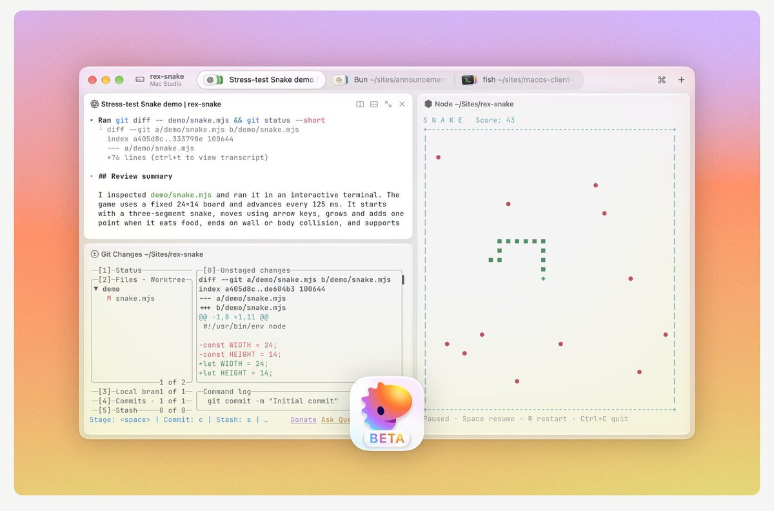
Task: Collapse the demo folder in Files Worktree
Action: [95, 289]
